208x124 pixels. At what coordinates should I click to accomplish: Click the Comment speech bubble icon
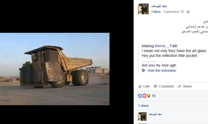(155, 86)
